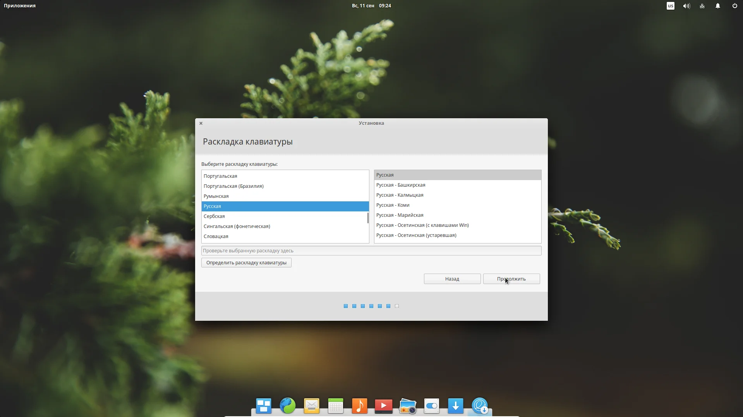The width and height of the screenshot is (743, 417).
Task: Open the sound volume indicator
Action: [686, 6]
